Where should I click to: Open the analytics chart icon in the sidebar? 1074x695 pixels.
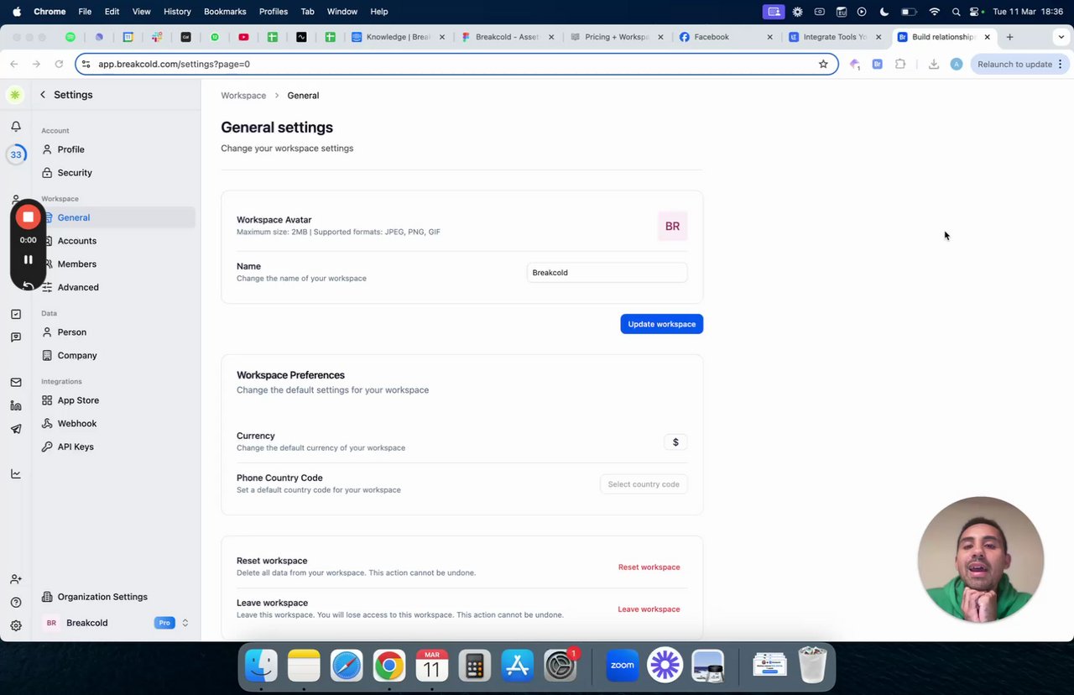(x=16, y=473)
